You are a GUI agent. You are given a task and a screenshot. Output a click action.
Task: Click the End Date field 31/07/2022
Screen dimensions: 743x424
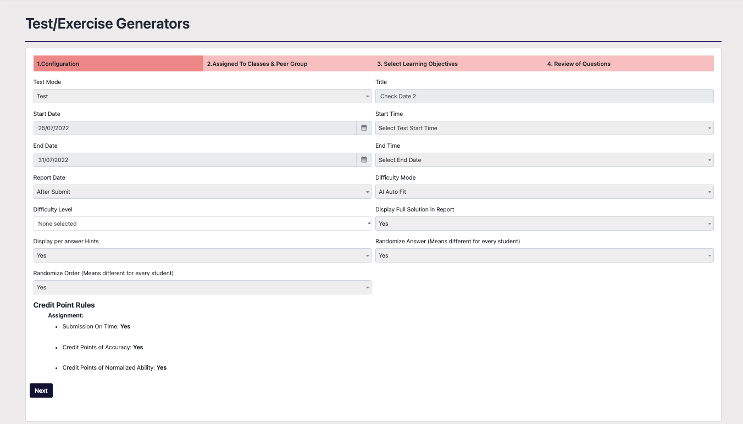tap(195, 160)
